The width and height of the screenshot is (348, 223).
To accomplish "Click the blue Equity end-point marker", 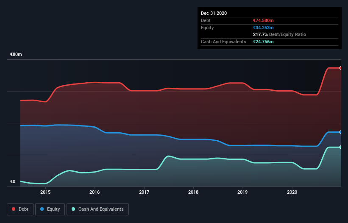I will [341, 132].
